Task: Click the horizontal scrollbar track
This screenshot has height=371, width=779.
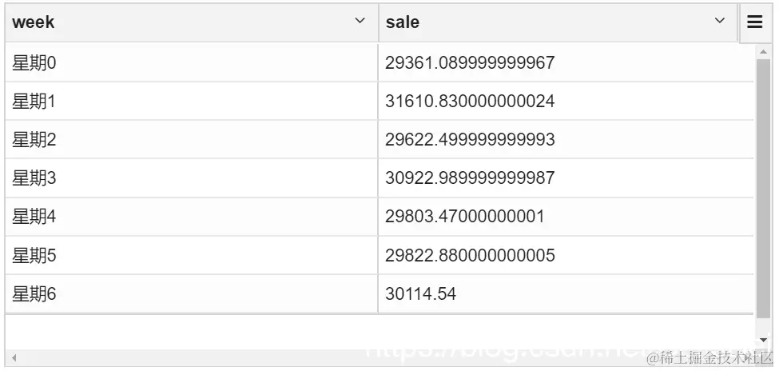Action: (x=320, y=357)
